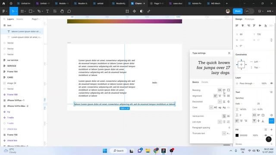Screen dimensions: 276x155
Task: Select the Rectangle shape tool
Action: point(31,11)
